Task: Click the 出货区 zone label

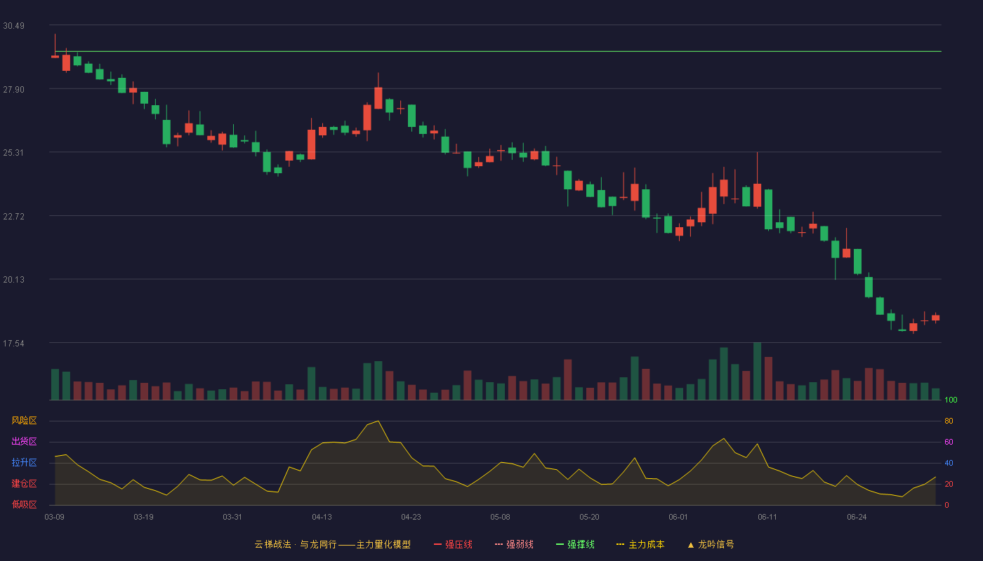Action: [24, 442]
